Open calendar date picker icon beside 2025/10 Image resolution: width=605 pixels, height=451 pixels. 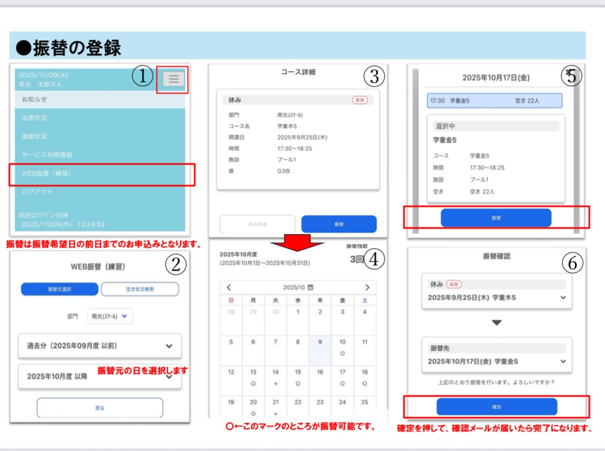310,287
